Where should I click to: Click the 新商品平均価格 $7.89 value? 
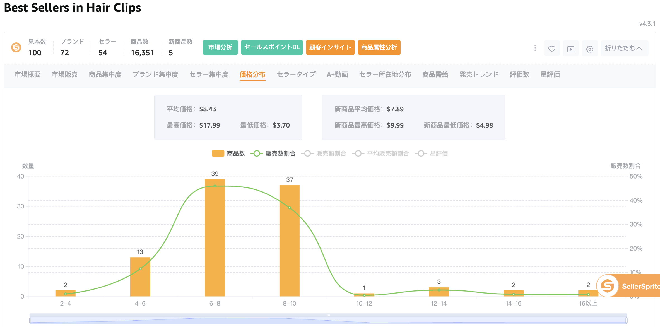(395, 109)
